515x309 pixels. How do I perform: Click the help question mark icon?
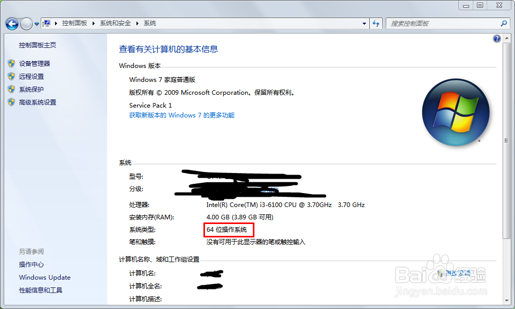pos(496,38)
